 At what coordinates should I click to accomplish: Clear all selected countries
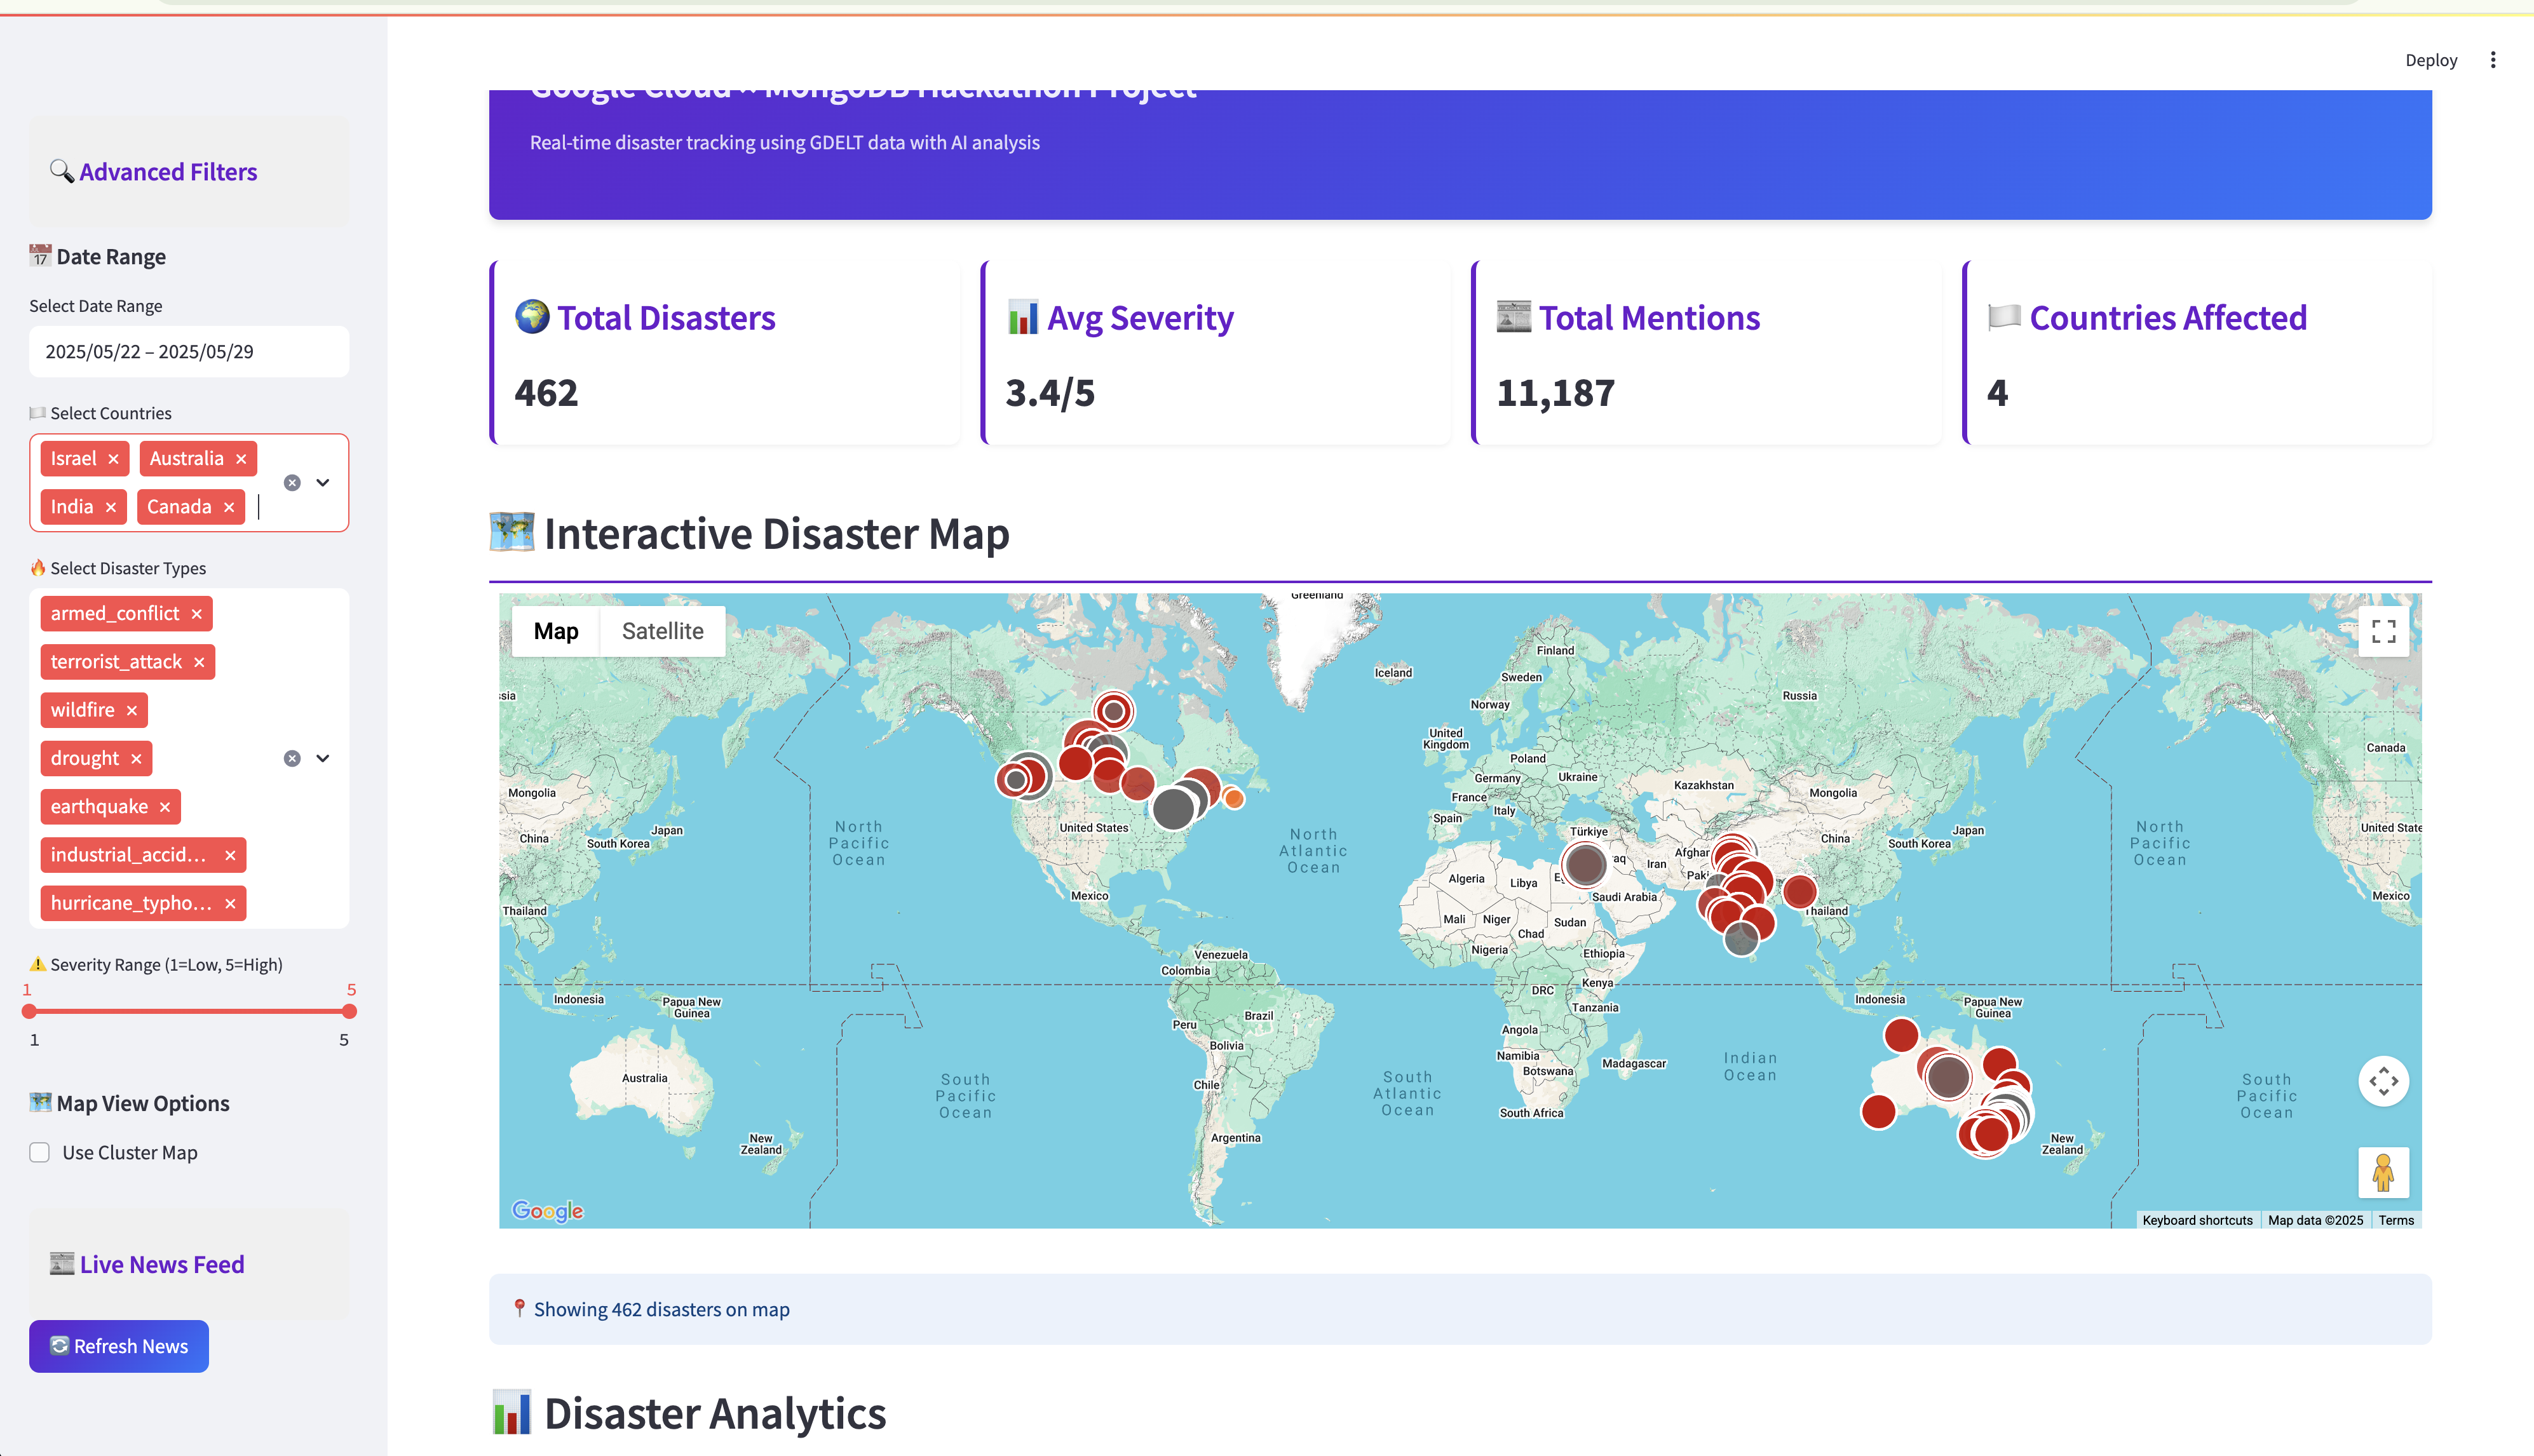click(292, 483)
